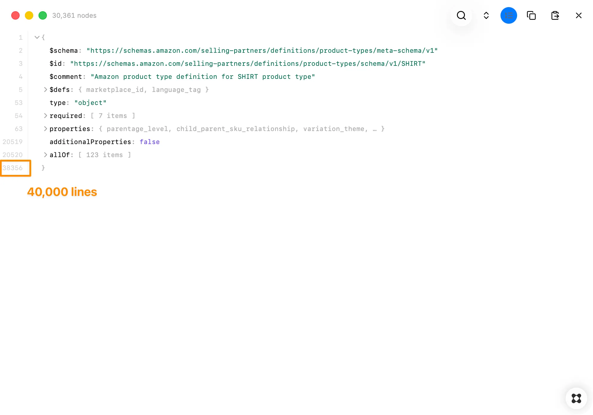This screenshot has height=415, width=593.
Task: Expand the allOf array
Action: click(x=45, y=155)
